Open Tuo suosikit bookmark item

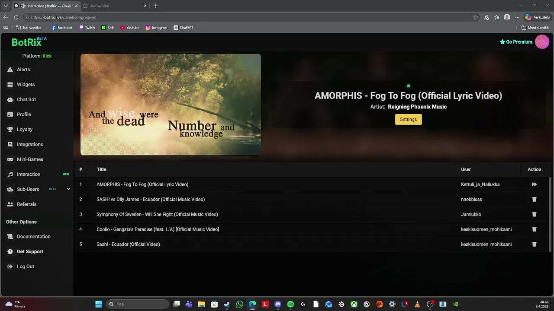coord(29,28)
